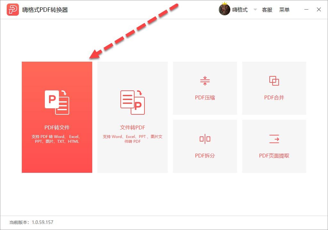328x230 pixels.
Task: Click the description 支持 Word、Excel、PPT、图片文件转 PDF
Action: click(132, 139)
